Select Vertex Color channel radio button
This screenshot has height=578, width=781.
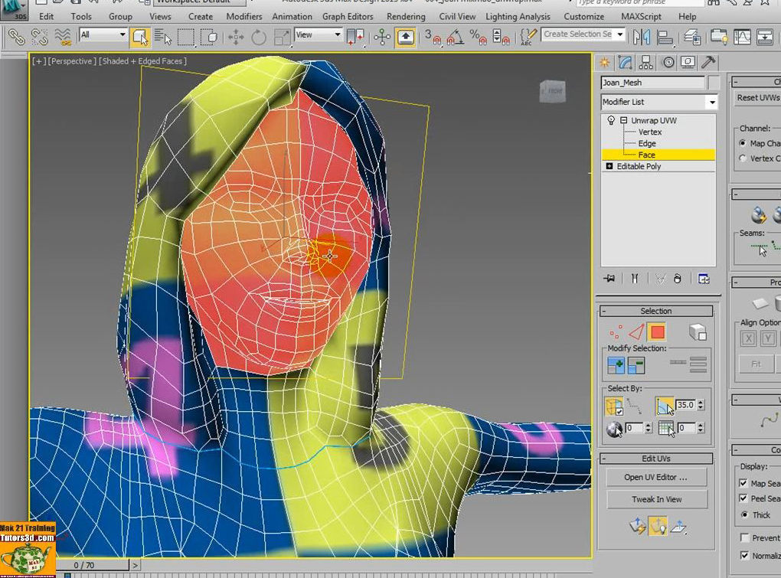tap(743, 158)
